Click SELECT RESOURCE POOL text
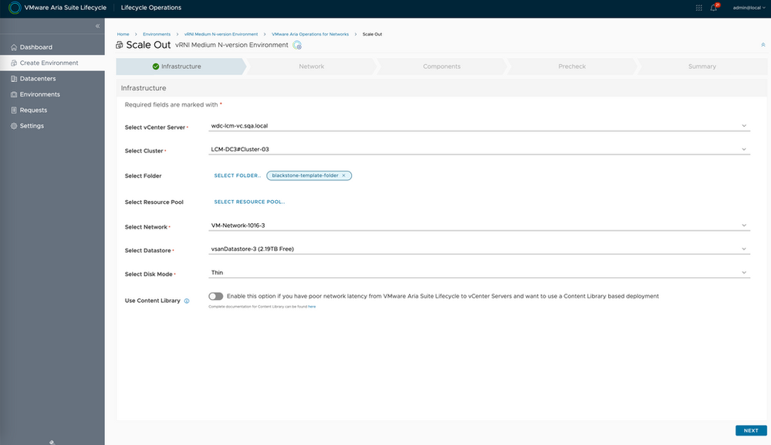 [x=249, y=201]
